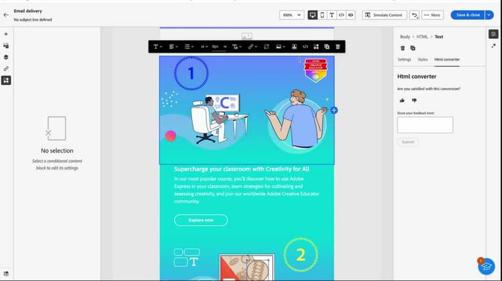
Task: Click the trash icon in the right panel
Action: 402,48
